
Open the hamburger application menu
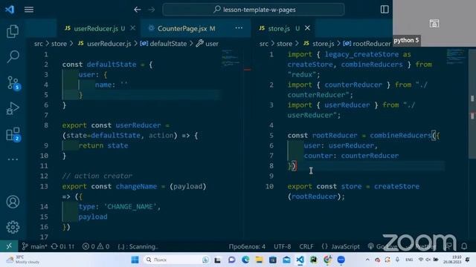click(x=29, y=10)
